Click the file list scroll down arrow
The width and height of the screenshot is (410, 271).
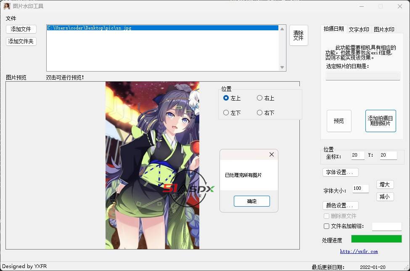[282, 67]
